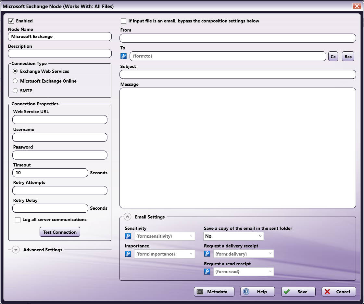Click the Password input field

(x=60, y=155)
